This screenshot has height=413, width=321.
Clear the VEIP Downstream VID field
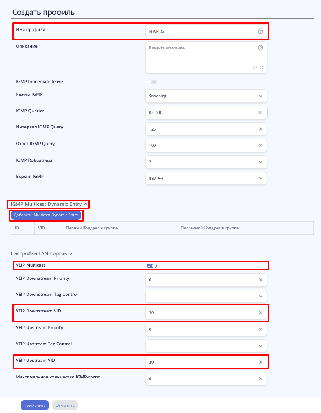point(260,313)
